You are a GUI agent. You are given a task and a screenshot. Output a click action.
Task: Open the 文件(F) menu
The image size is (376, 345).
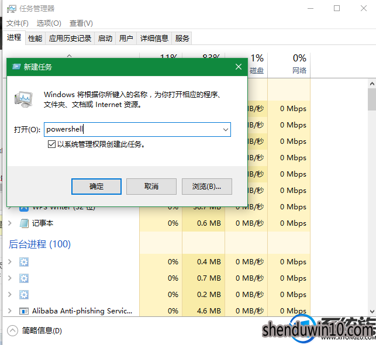[18, 23]
